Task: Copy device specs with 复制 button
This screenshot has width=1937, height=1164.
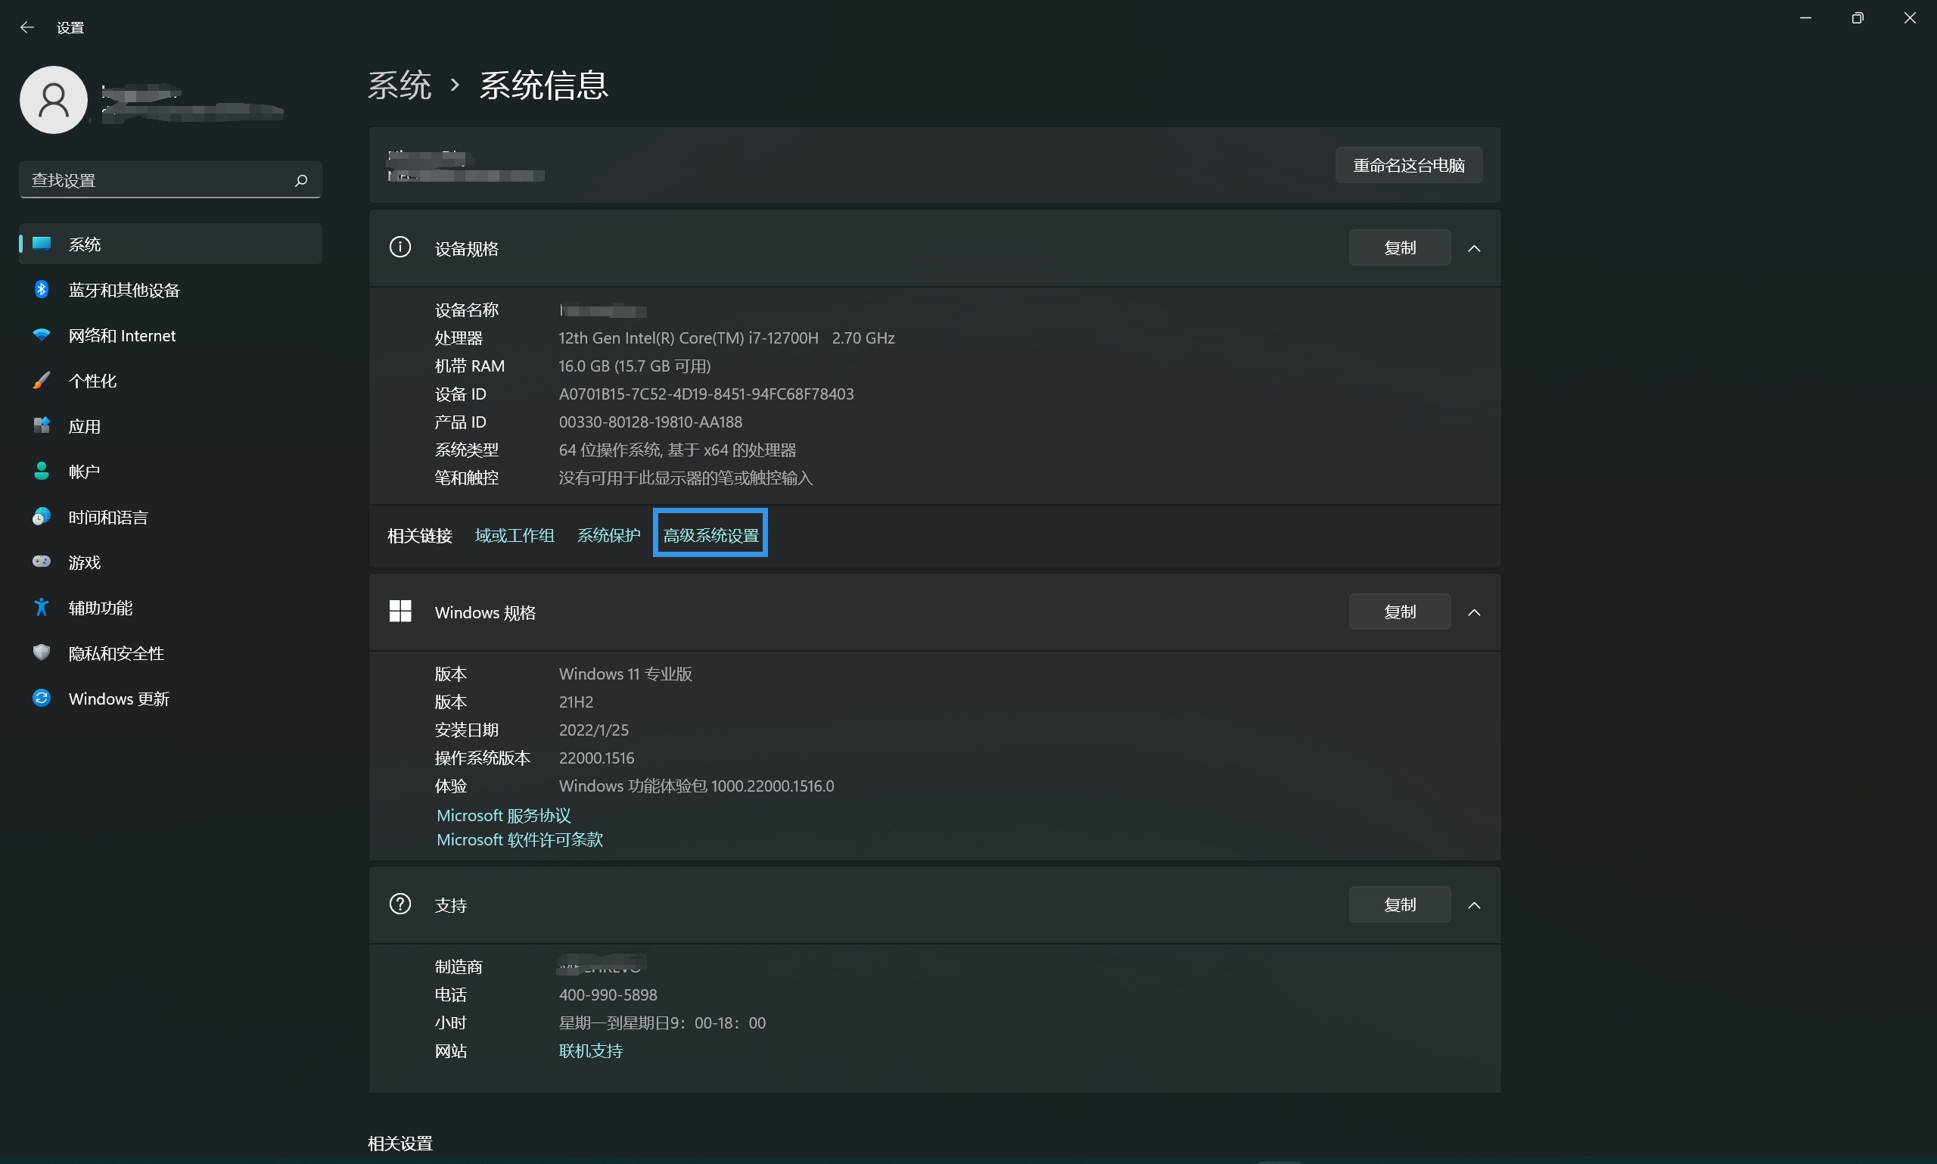Action: (1399, 249)
